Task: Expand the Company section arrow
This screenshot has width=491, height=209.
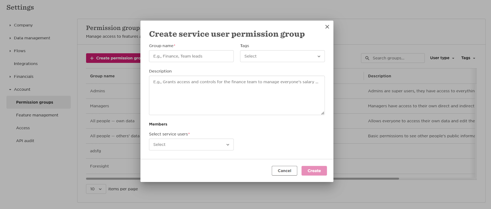Action: [x=10, y=25]
